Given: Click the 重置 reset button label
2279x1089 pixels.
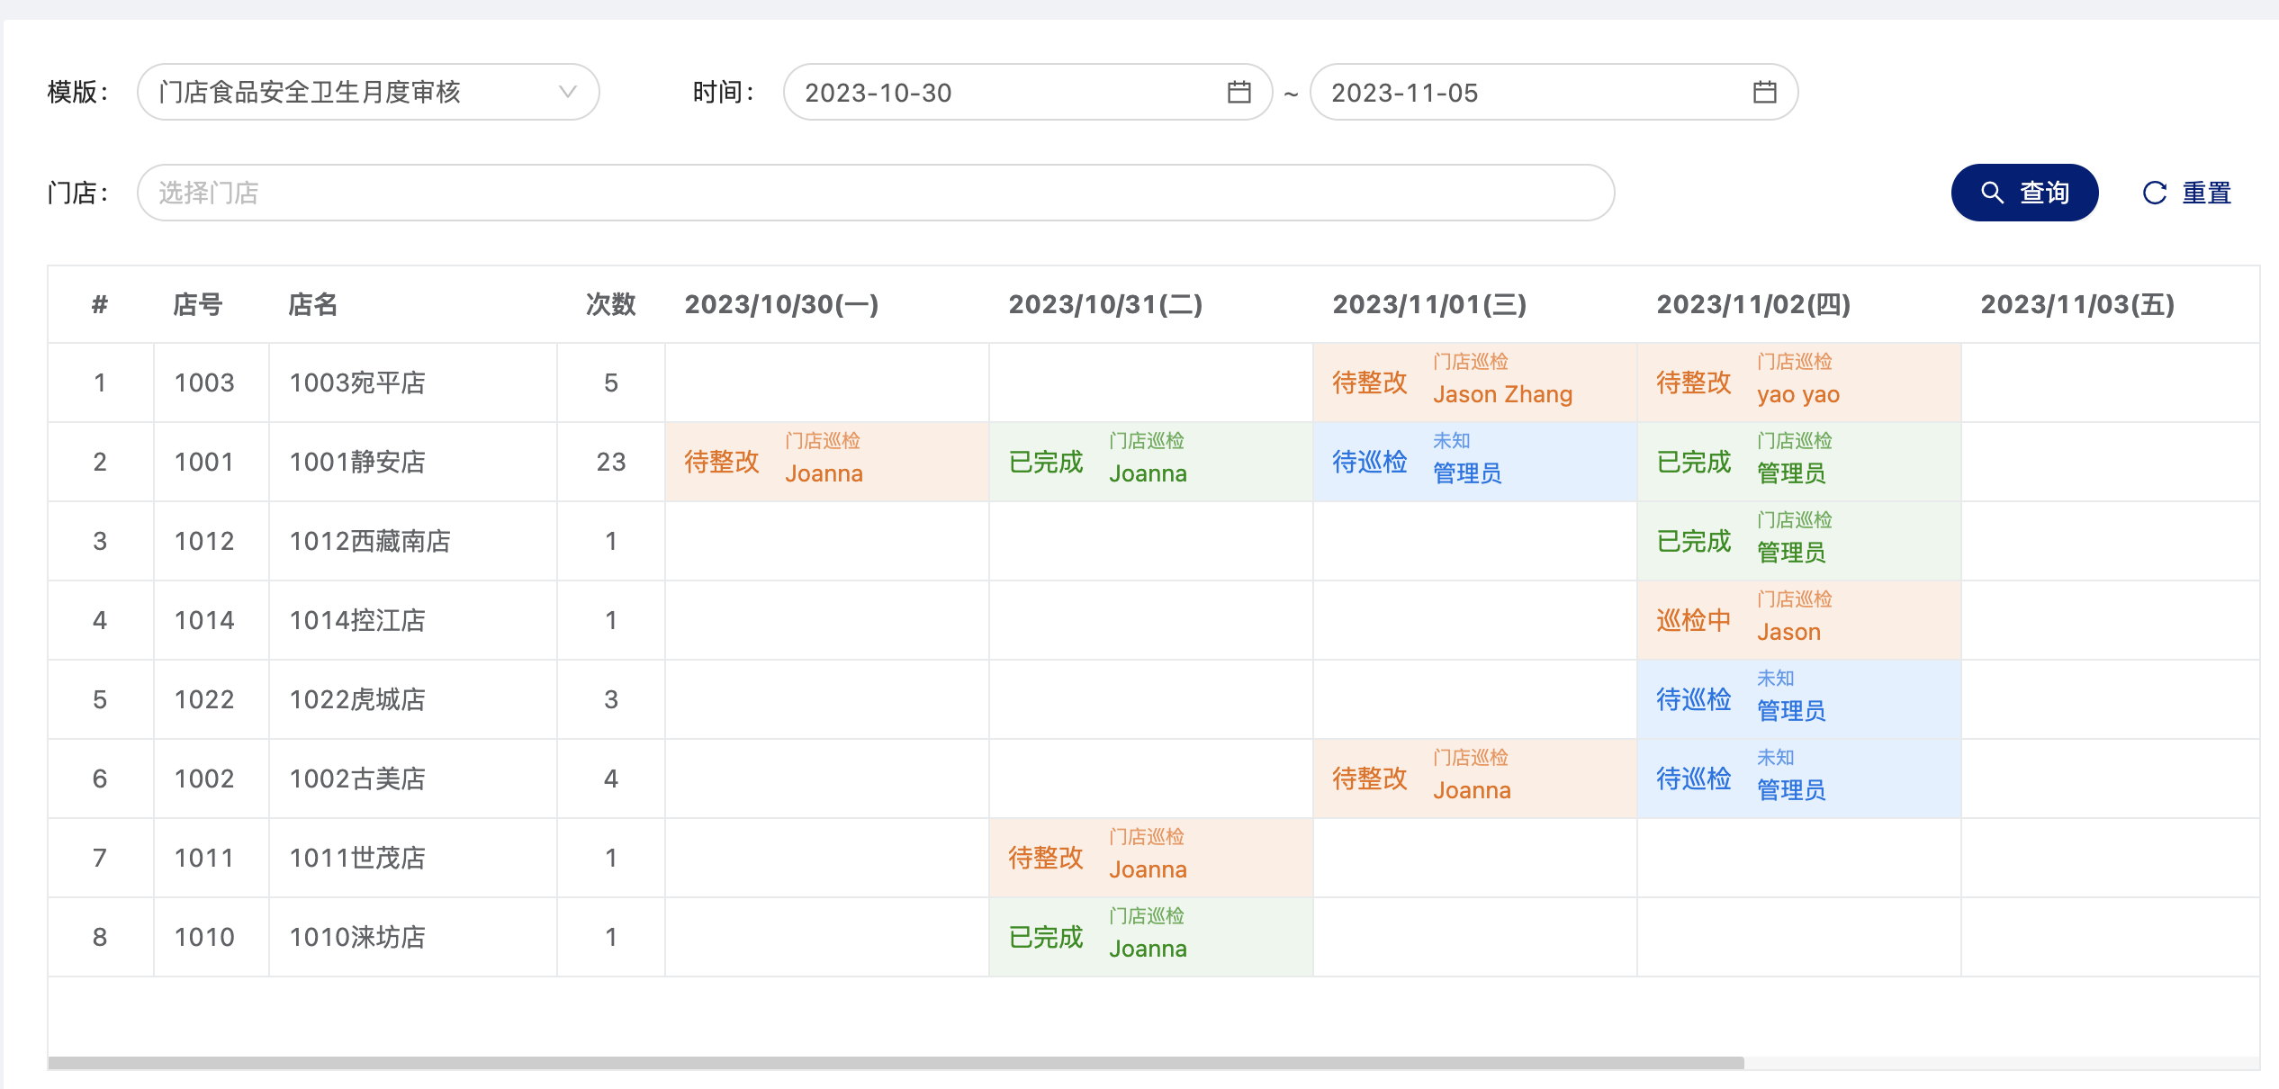Looking at the screenshot, I should [2206, 193].
